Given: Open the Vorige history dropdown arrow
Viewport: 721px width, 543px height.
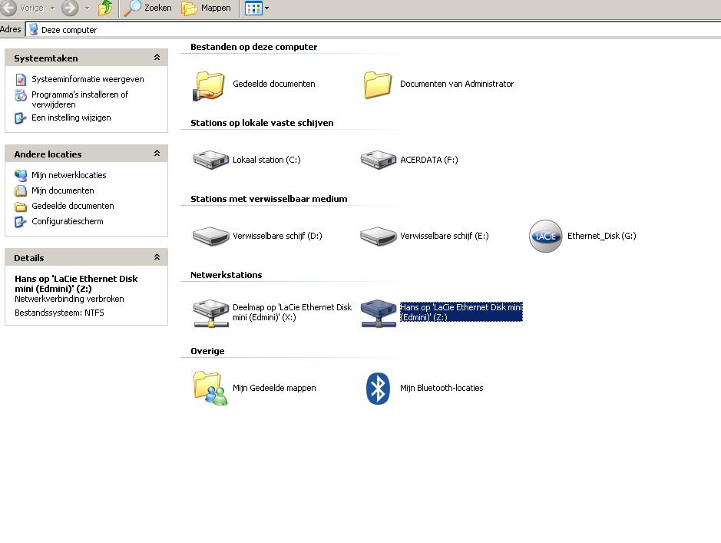Looking at the screenshot, I should coord(52,8).
